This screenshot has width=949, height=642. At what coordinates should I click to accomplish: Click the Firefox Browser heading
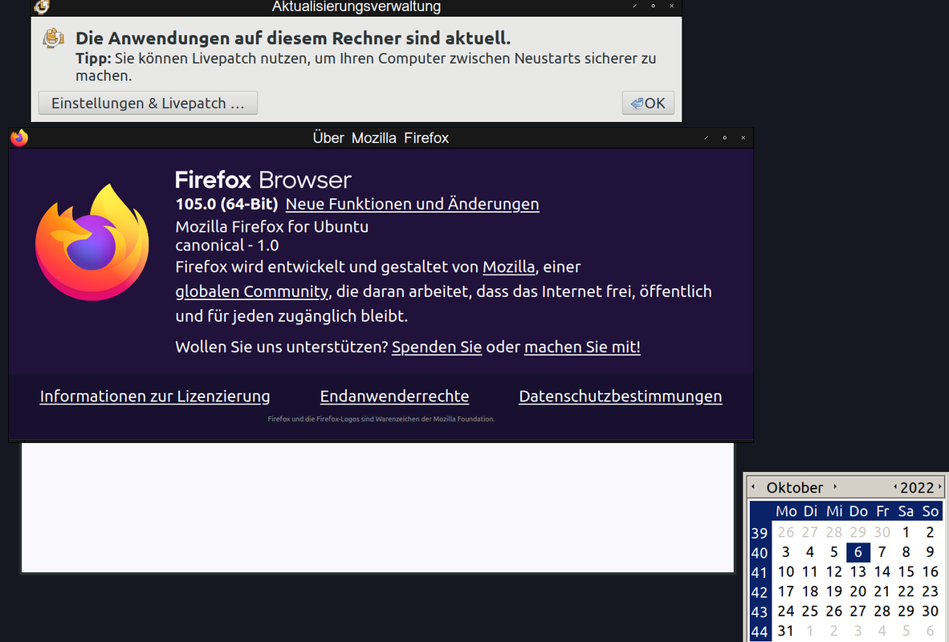click(x=263, y=181)
